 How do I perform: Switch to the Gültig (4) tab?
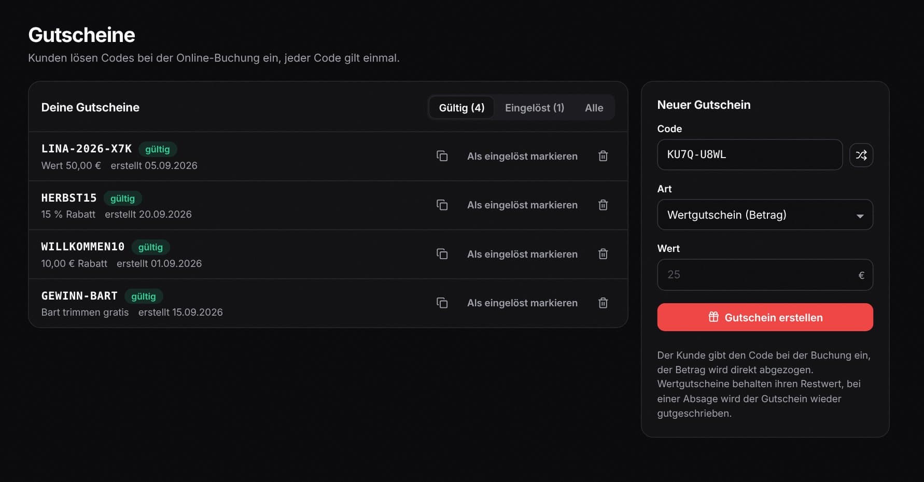click(461, 108)
